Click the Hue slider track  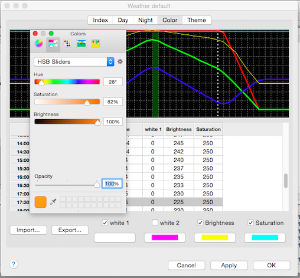pos(67,81)
